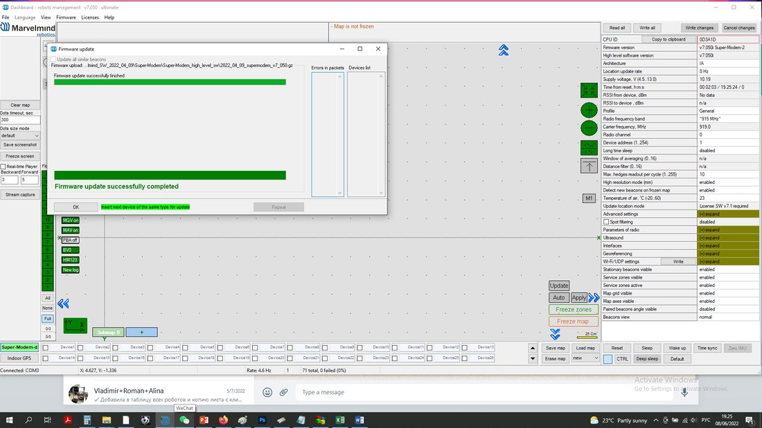Click the HM123 green label

[71, 260]
